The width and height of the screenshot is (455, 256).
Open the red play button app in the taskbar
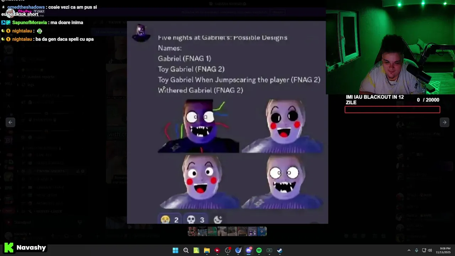[x=217, y=250]
